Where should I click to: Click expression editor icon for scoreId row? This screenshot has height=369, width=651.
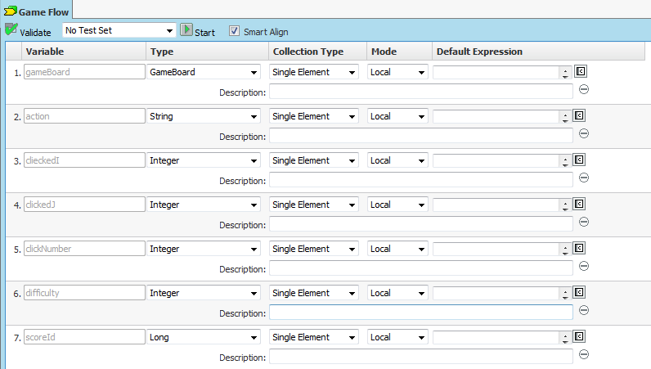[x=580, y=336]
